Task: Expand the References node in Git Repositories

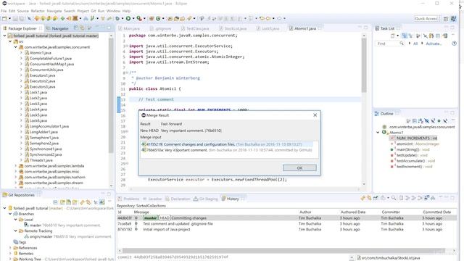Action: [10, 248]
